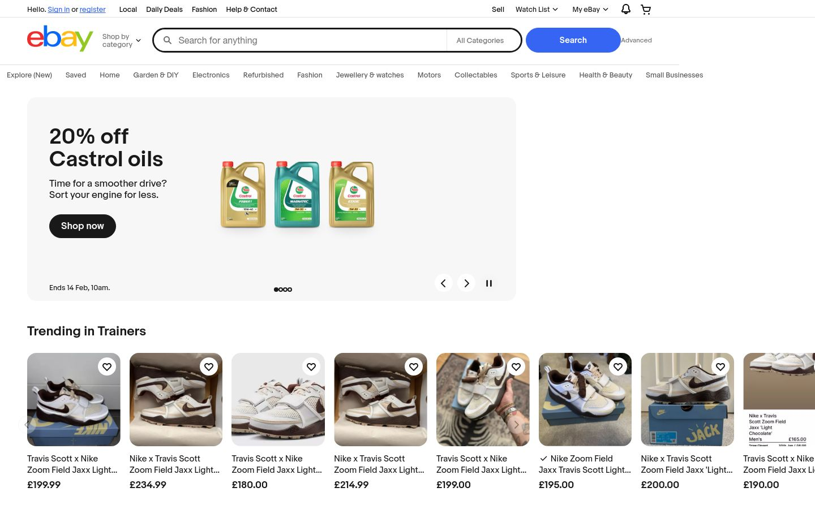Viewport: 815px width, 509px height.
Task: Click the register link
Action: (92, 10)
